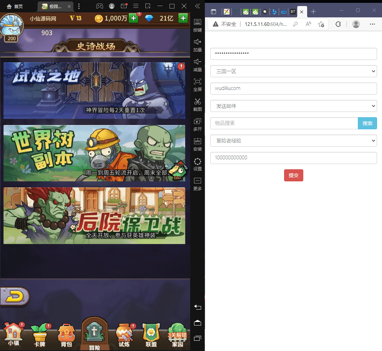Switch to the Bing browser tab
Image resolution: width=382 pixels, height=351 pixels.
click(x=274, y=12)
